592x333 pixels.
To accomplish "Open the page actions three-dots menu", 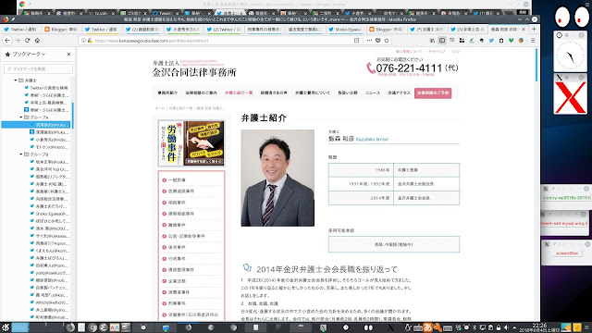I will coord(369,41).
